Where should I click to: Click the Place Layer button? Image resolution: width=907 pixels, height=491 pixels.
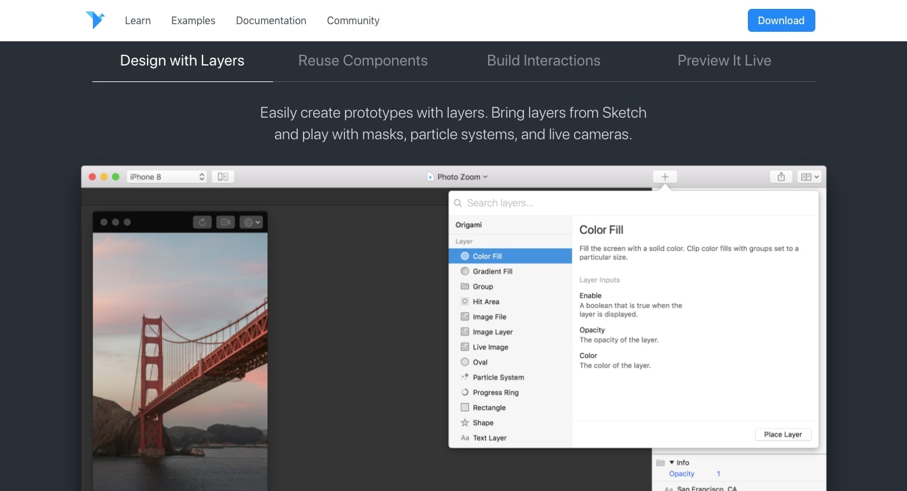[783, 434]
